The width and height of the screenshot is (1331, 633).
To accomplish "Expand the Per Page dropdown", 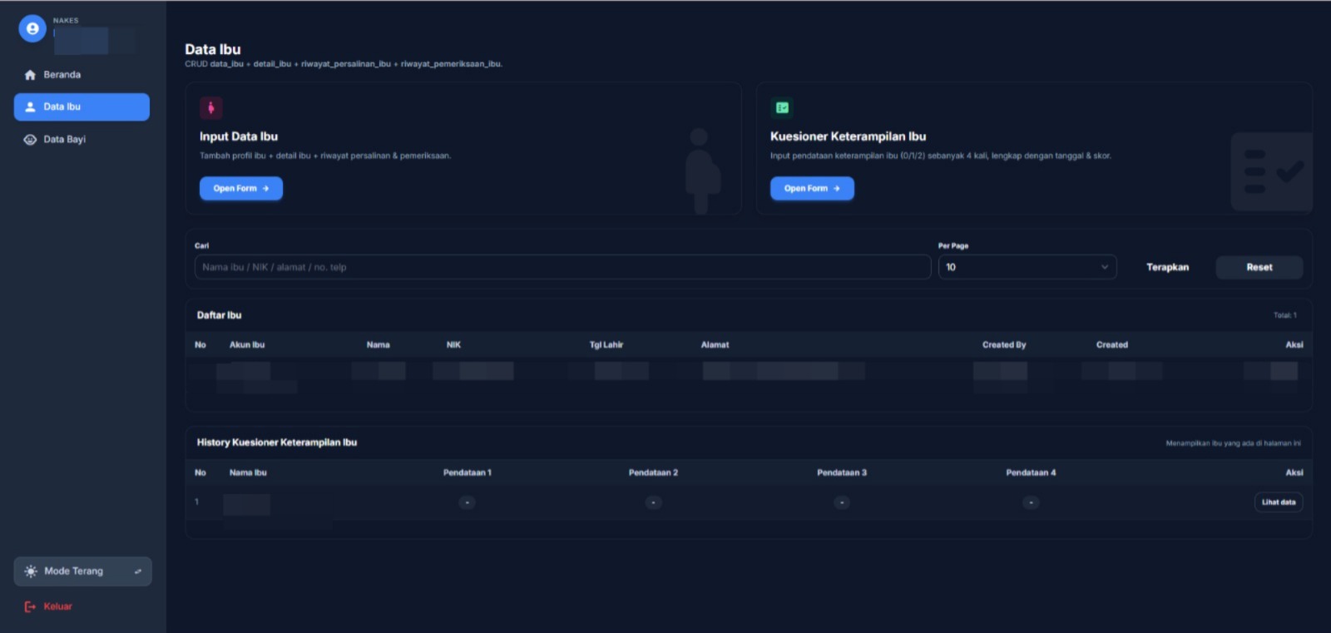I will (1027, 267).
